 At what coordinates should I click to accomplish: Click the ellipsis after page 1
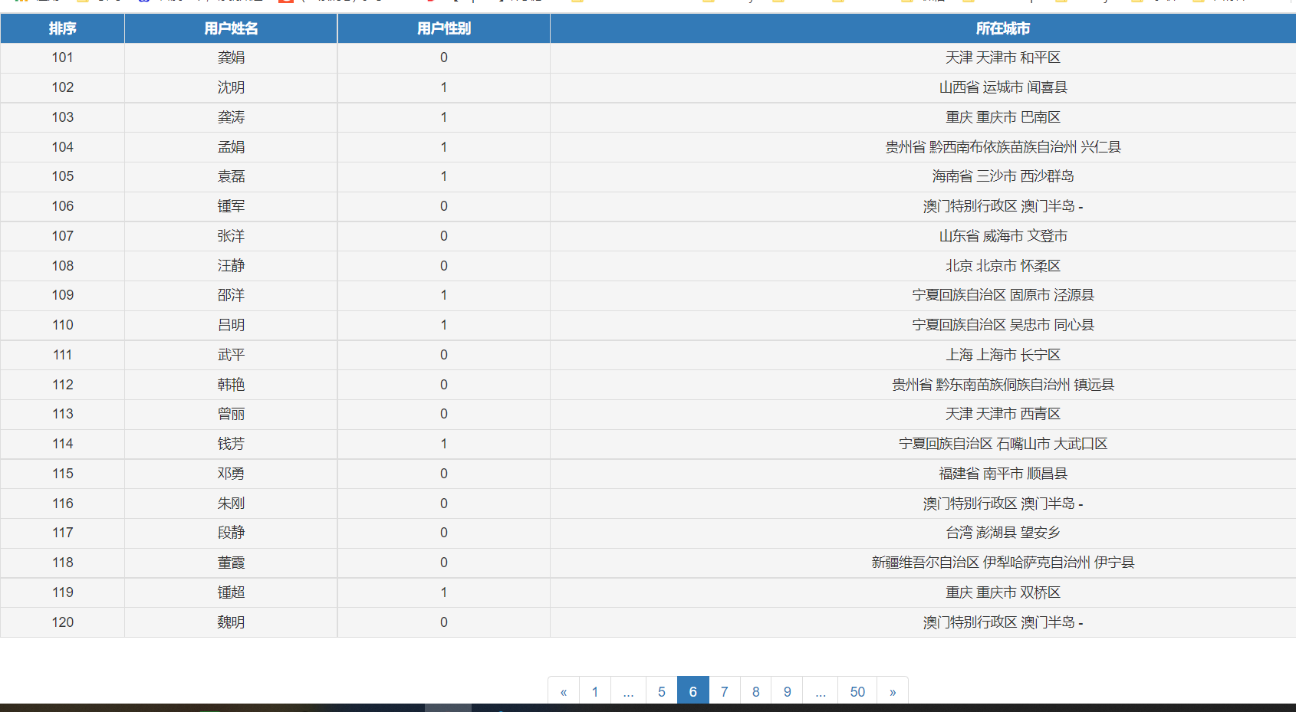(x=629, y=691)
